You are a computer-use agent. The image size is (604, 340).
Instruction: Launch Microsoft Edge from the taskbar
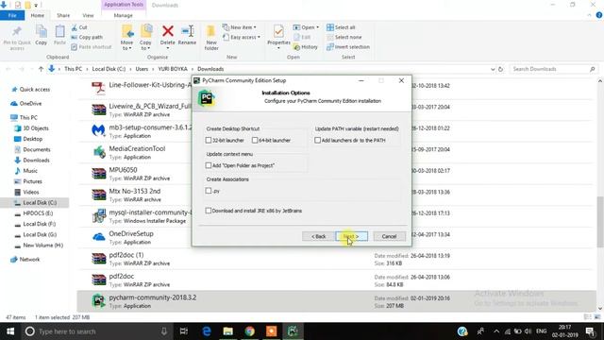pyautogui.click(x=207, y=331)
